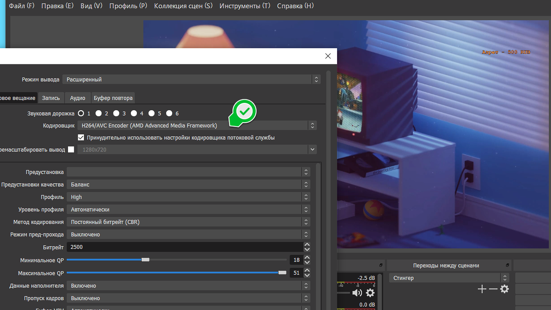
Task: Open the Режим пред-прохода dropdown
Action: coord(188,234)
